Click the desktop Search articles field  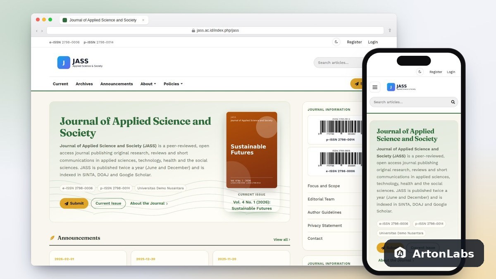(x=338, y=62)
